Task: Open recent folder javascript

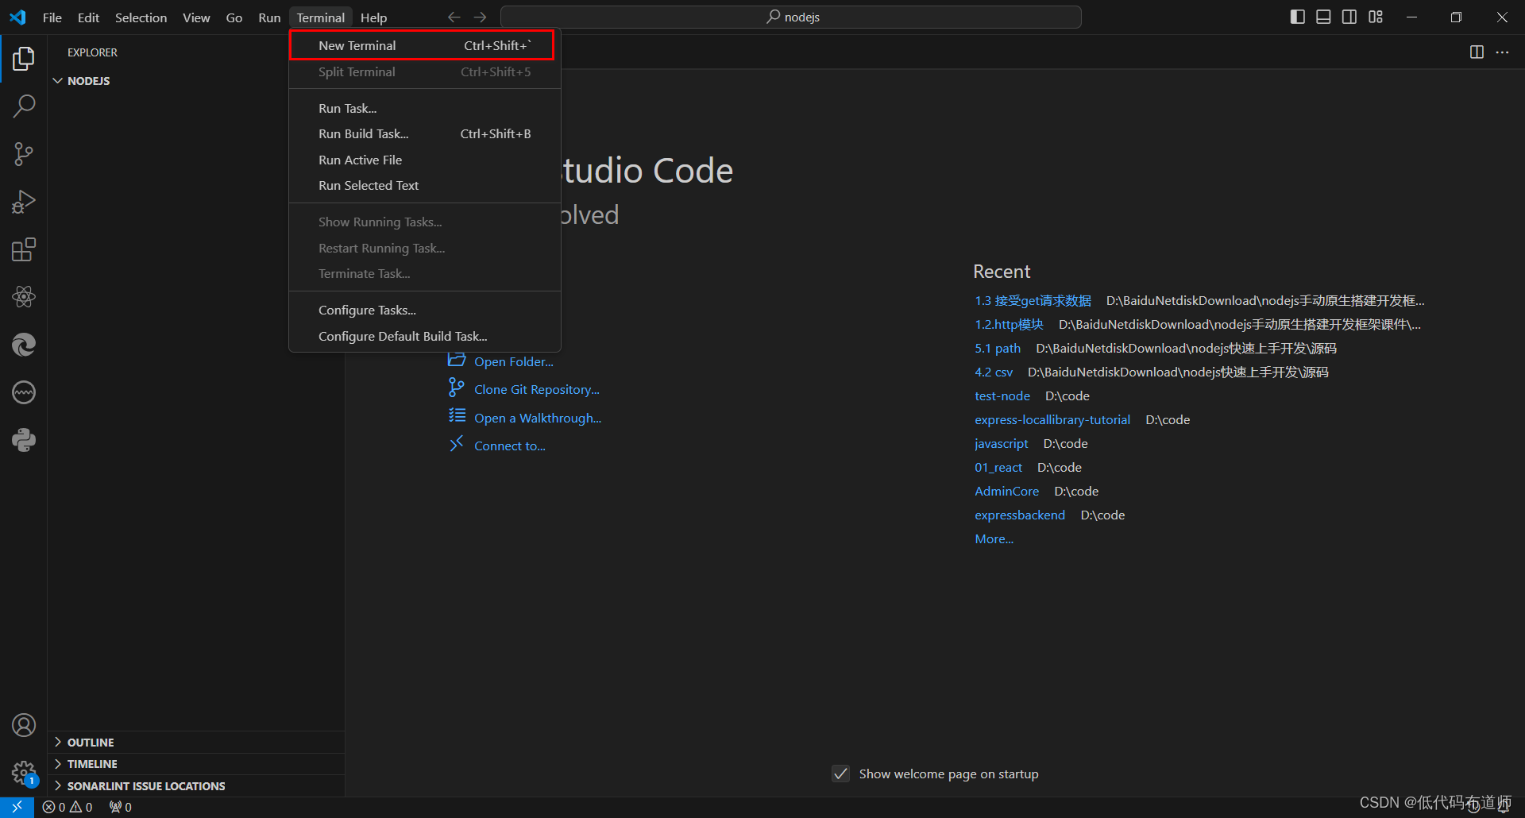Action: tap(1002, 443)
